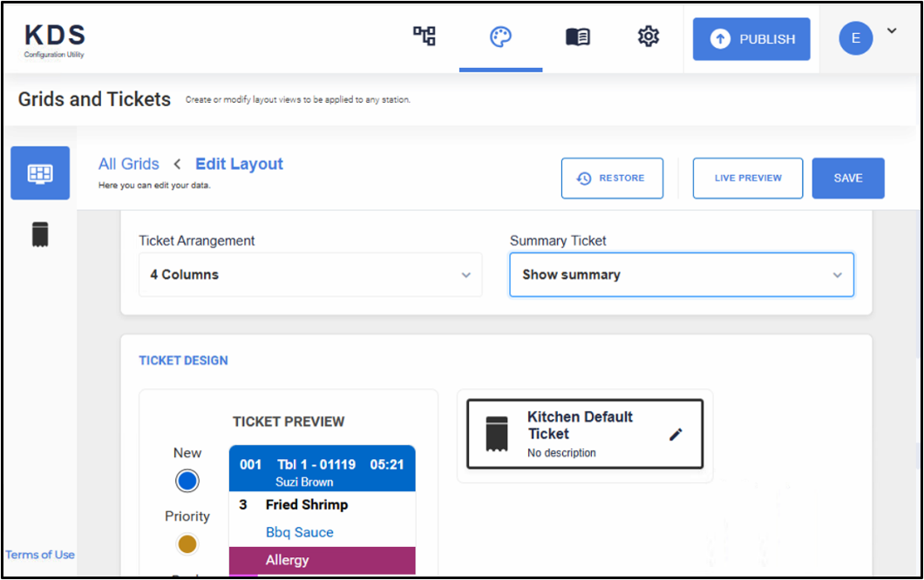Click the back chevron before Edit Layout

click(177, 164)
